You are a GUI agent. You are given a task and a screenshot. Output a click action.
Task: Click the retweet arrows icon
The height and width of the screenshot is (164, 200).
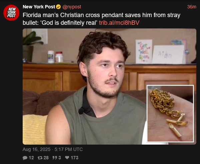click(40, 158)
